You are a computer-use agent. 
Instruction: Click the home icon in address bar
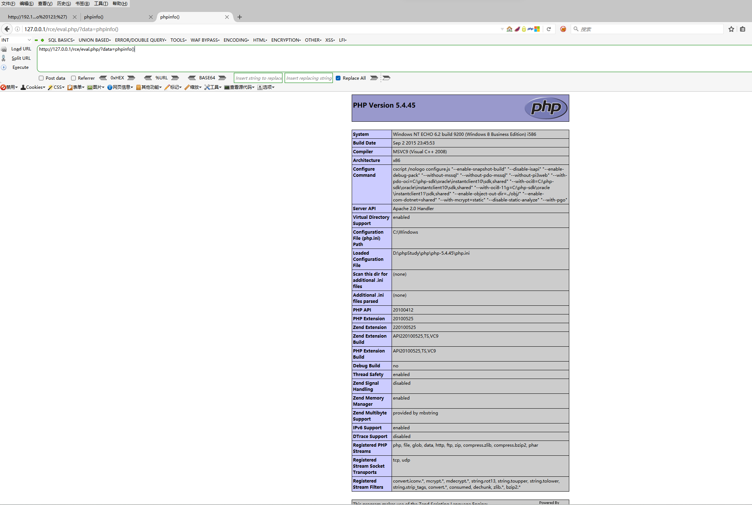click(x=509, y=29)
